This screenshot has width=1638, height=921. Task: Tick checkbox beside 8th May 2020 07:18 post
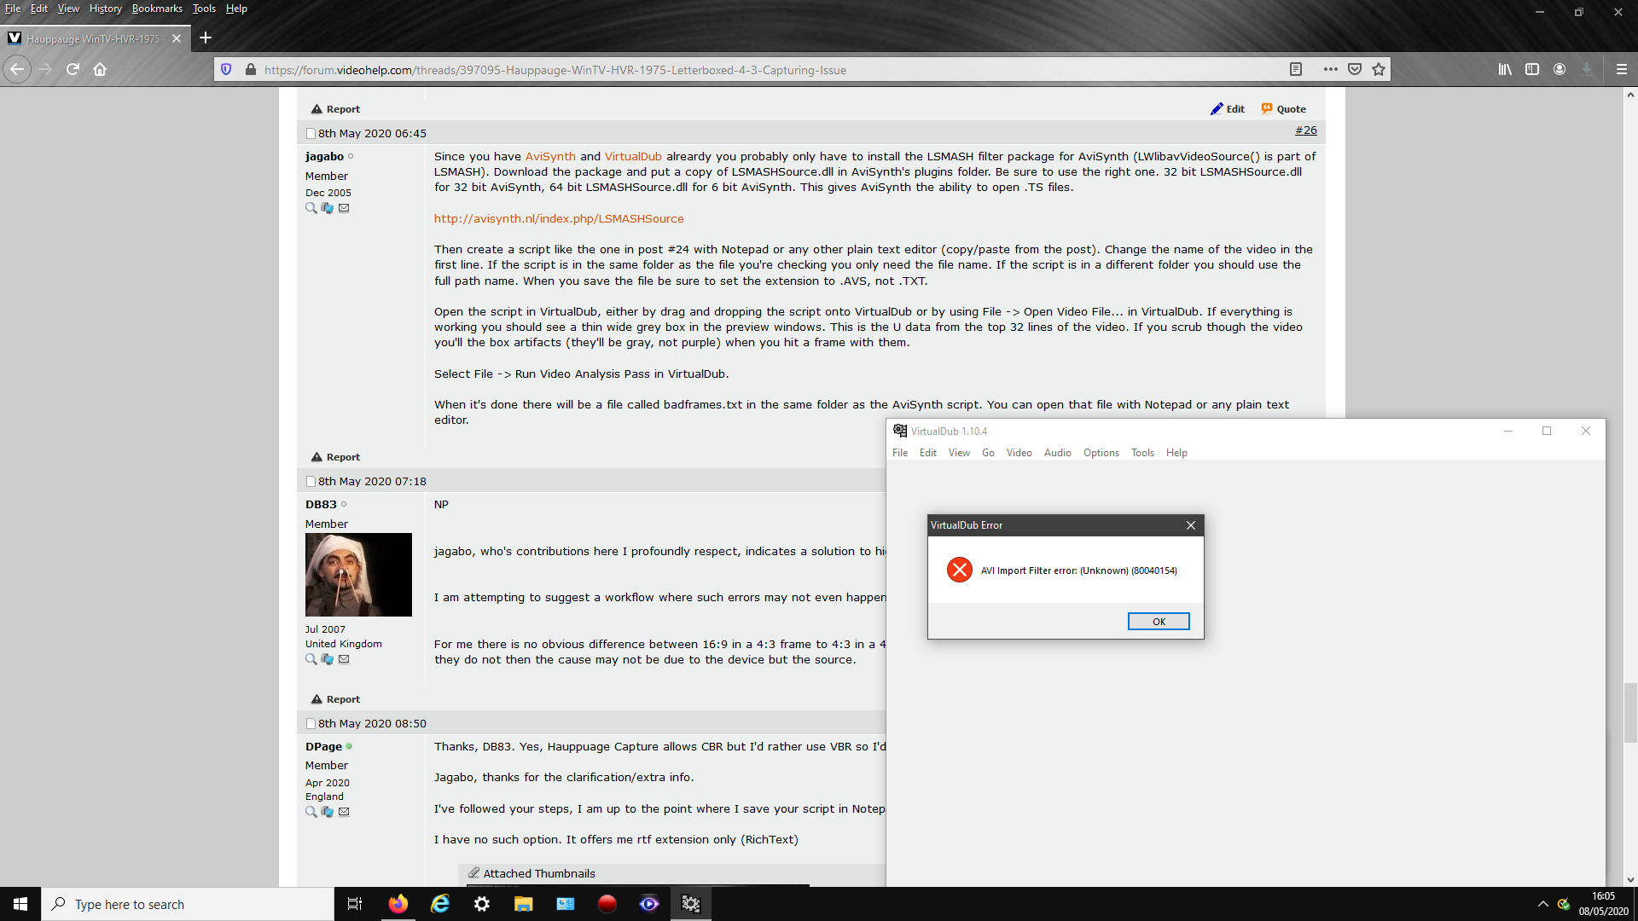coord(311,482)
